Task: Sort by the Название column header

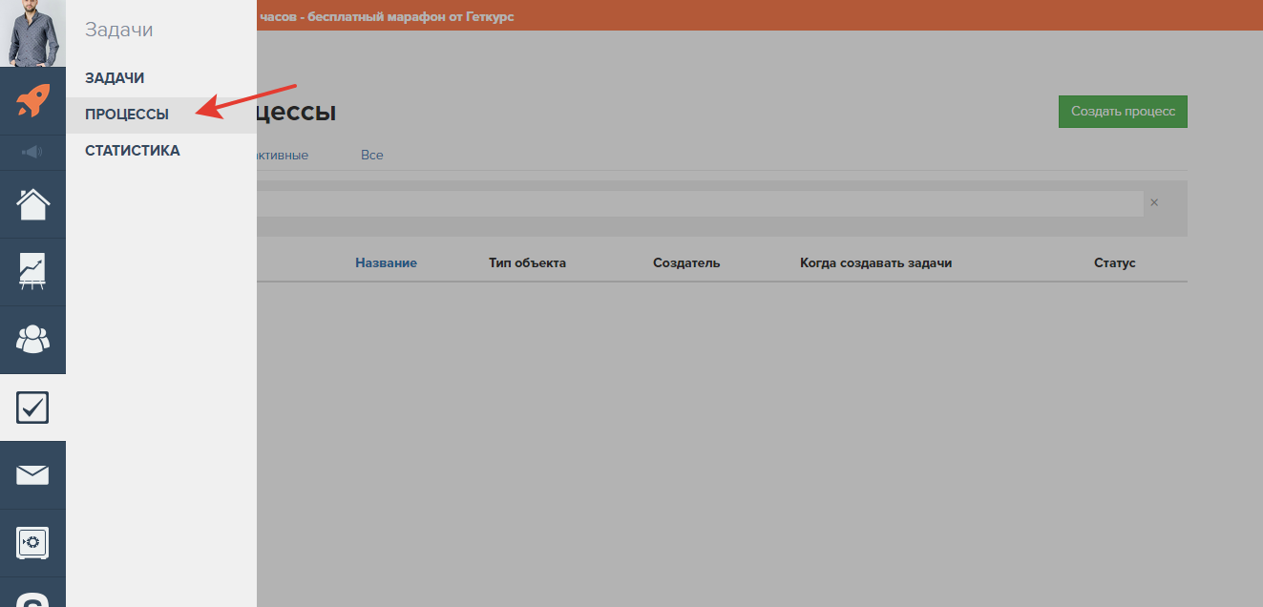Action: [386, 262]
